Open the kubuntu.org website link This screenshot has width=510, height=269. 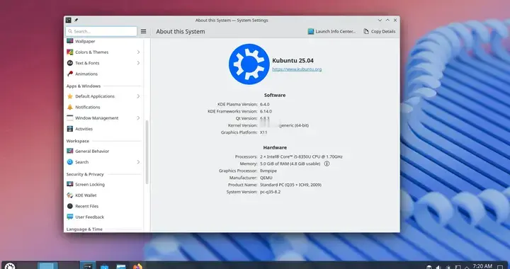[x=297, y=69]
